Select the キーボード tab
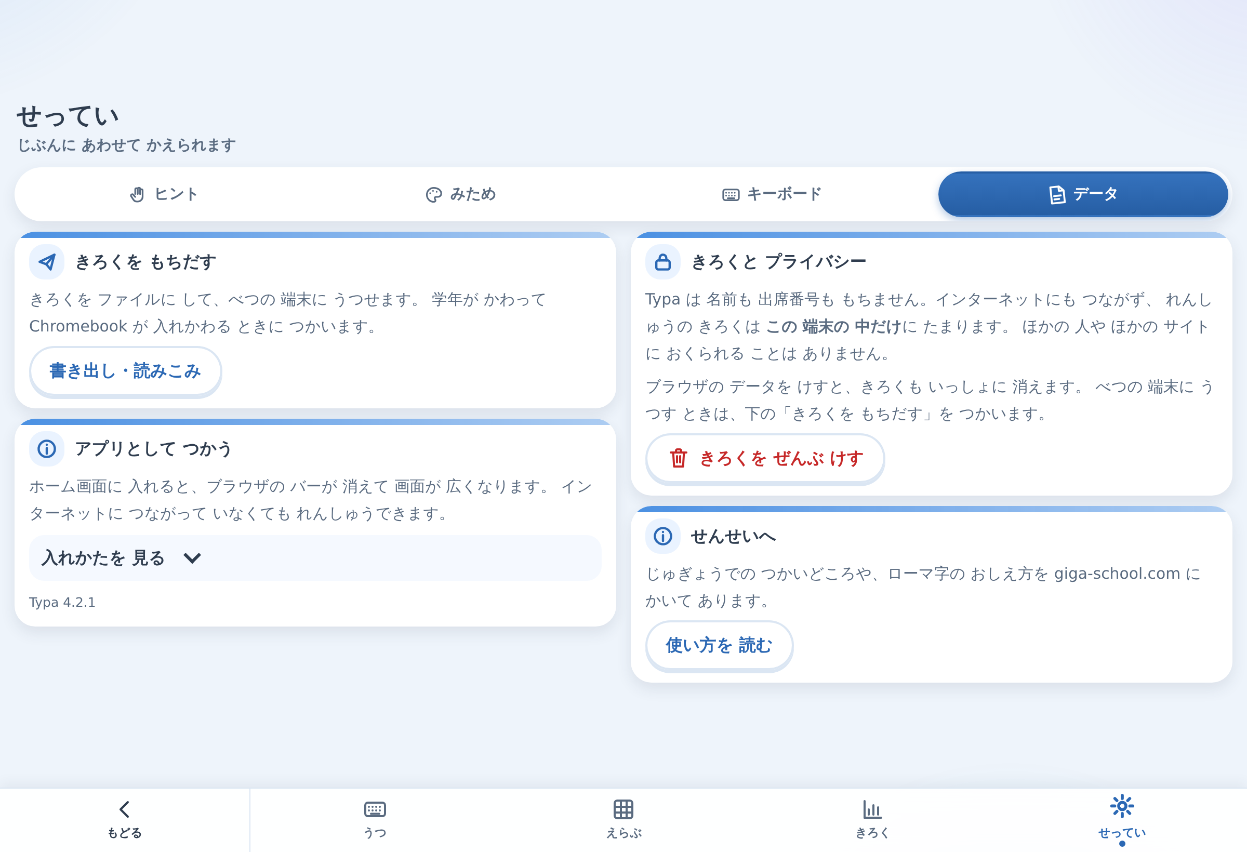 pos(772,194)
